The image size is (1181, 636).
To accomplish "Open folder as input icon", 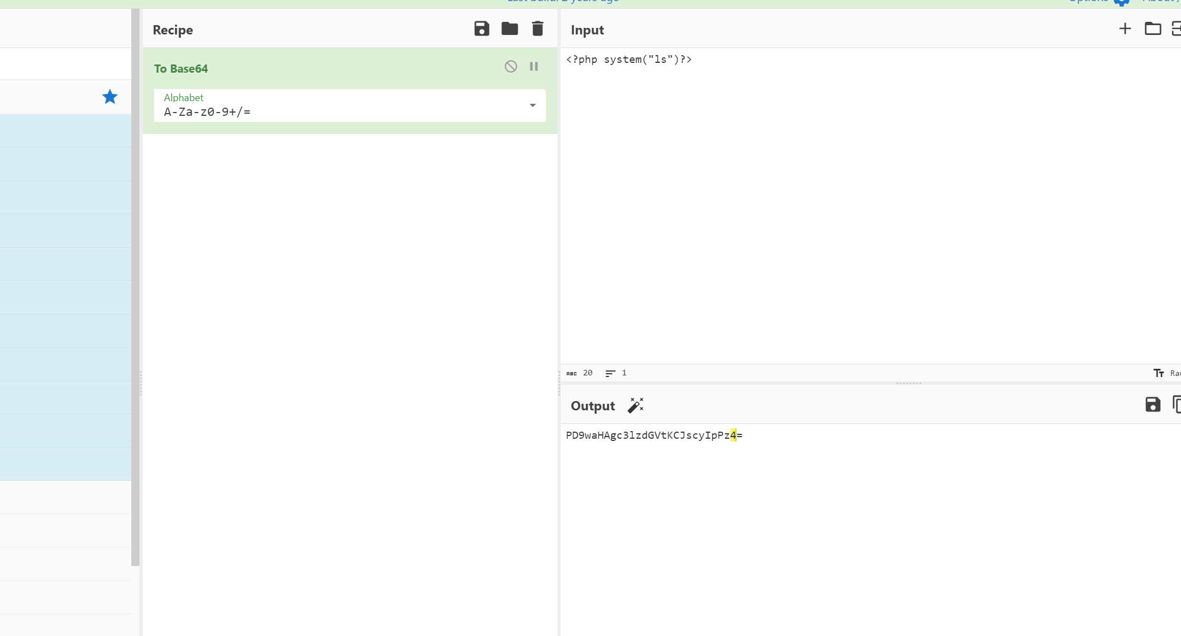I will [x=1153, y=29].
